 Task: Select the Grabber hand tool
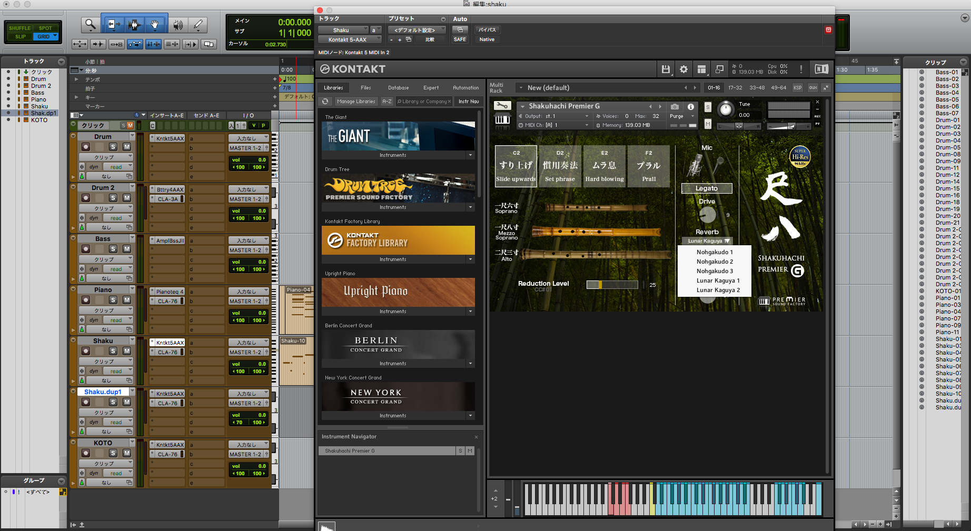click(155, 24)
